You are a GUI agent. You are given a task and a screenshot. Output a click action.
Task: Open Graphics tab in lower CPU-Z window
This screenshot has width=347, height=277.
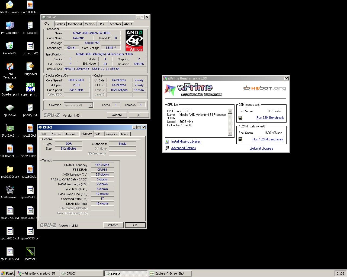point(112,134)
